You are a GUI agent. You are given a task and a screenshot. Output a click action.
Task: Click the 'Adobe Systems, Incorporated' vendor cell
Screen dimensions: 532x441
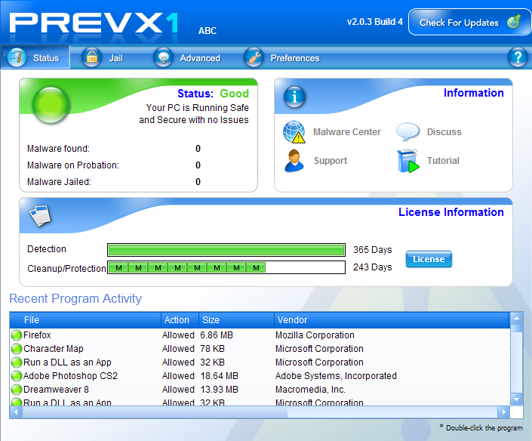click(336, 376)
